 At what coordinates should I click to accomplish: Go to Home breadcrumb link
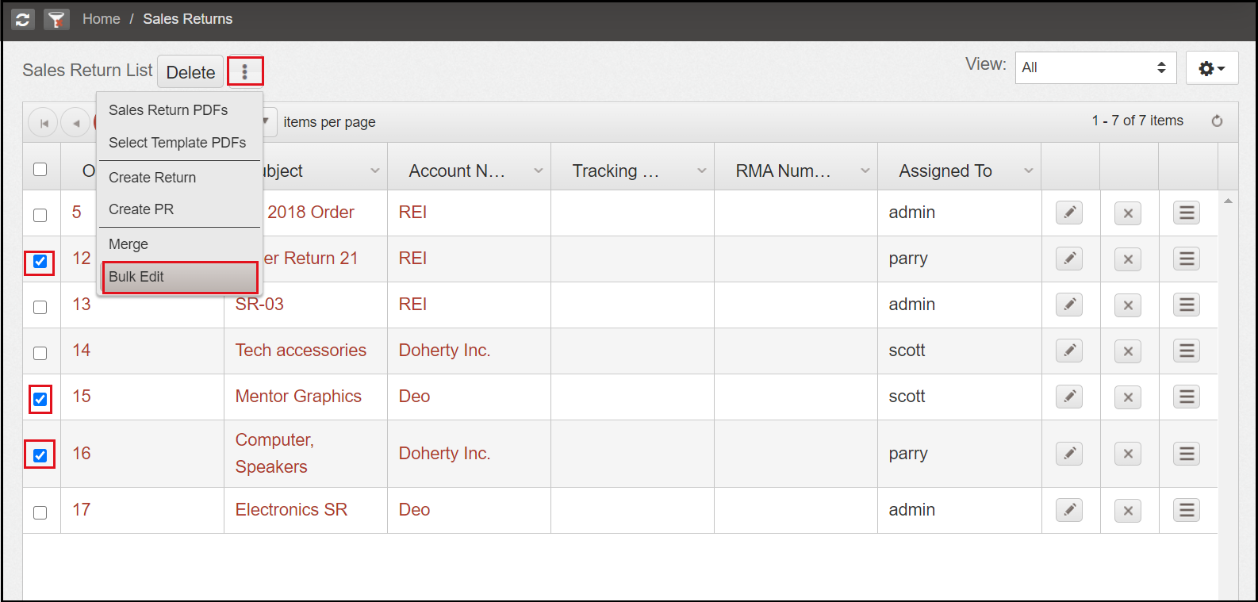click(x=102, y=19)
